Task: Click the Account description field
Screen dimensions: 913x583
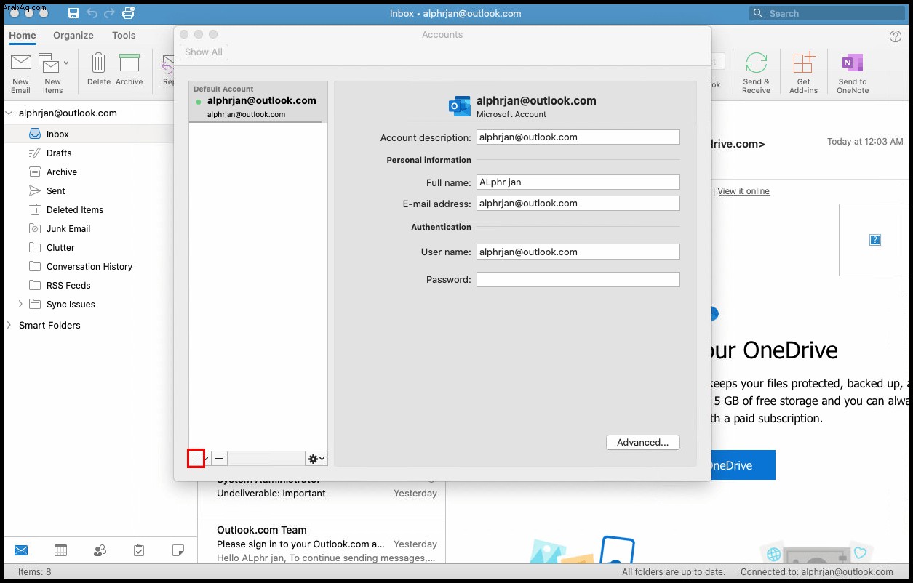Action: tap(578, 137)
